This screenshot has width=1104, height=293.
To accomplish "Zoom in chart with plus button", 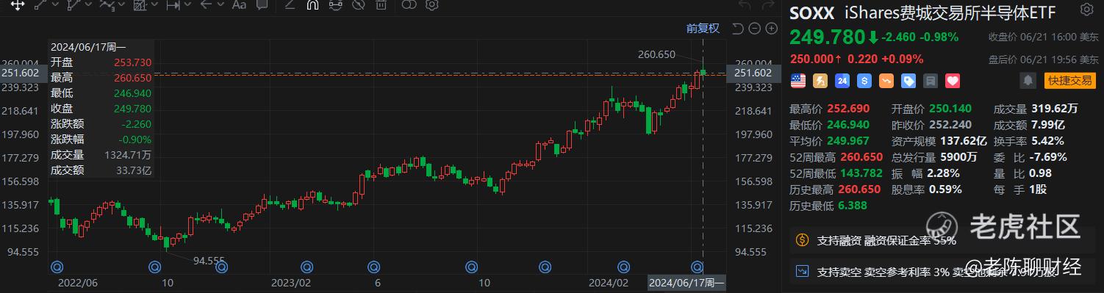I will [x=771, y=29].
